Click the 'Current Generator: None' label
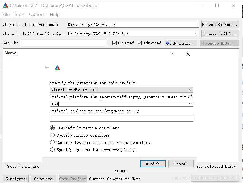 click(x=115, y=179)
